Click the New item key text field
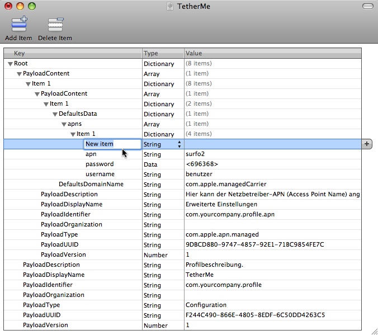 pos(111,144)
